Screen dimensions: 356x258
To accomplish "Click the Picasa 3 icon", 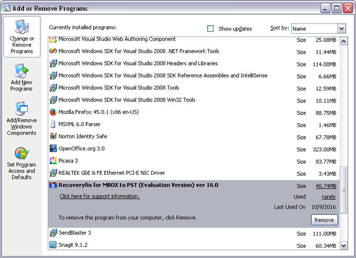I will (x=53, y=161).
